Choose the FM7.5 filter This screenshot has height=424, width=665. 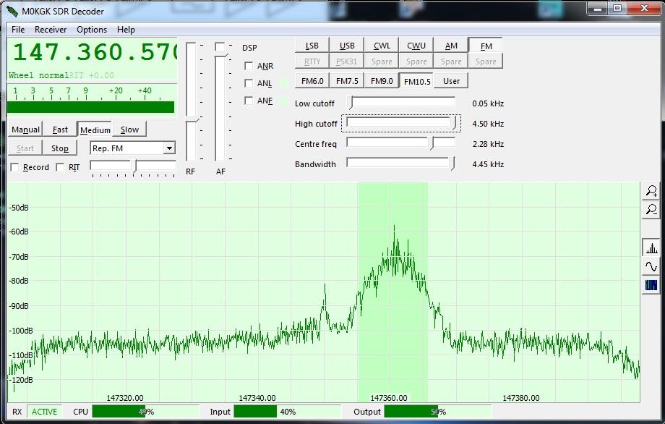pos(347,81)
